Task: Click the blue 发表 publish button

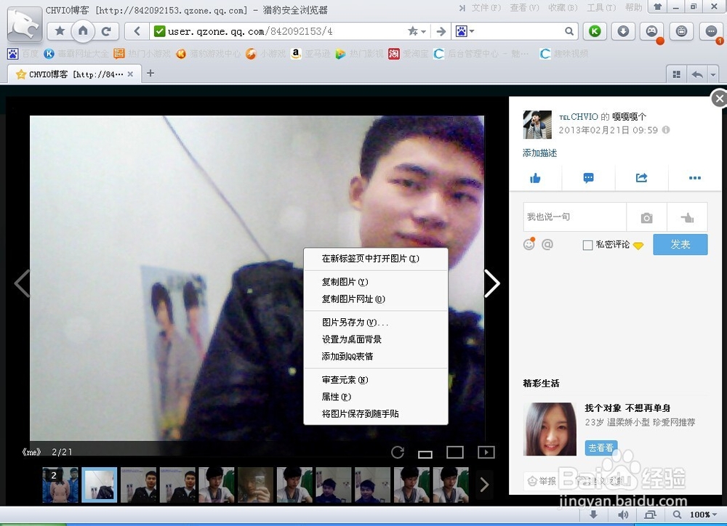Action: pos(680,245)
